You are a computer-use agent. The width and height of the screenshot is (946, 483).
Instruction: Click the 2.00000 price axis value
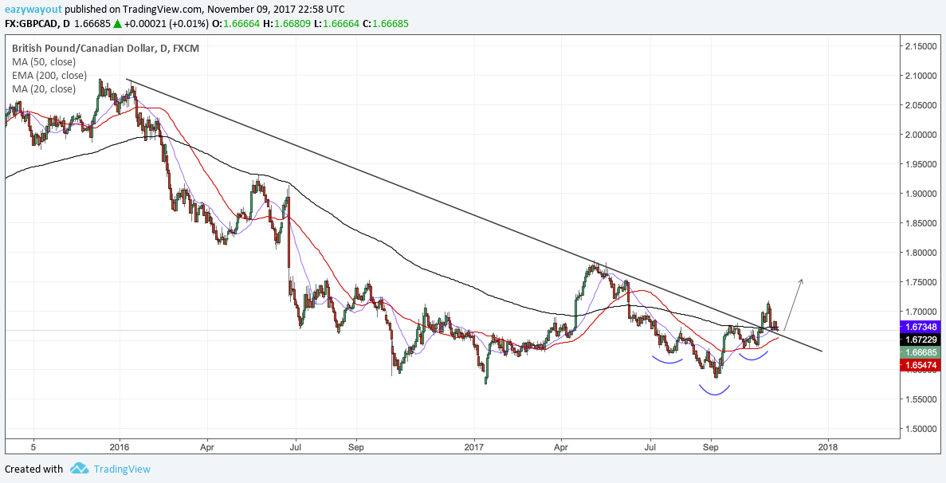pyautogui.click(x=920, y=135)
